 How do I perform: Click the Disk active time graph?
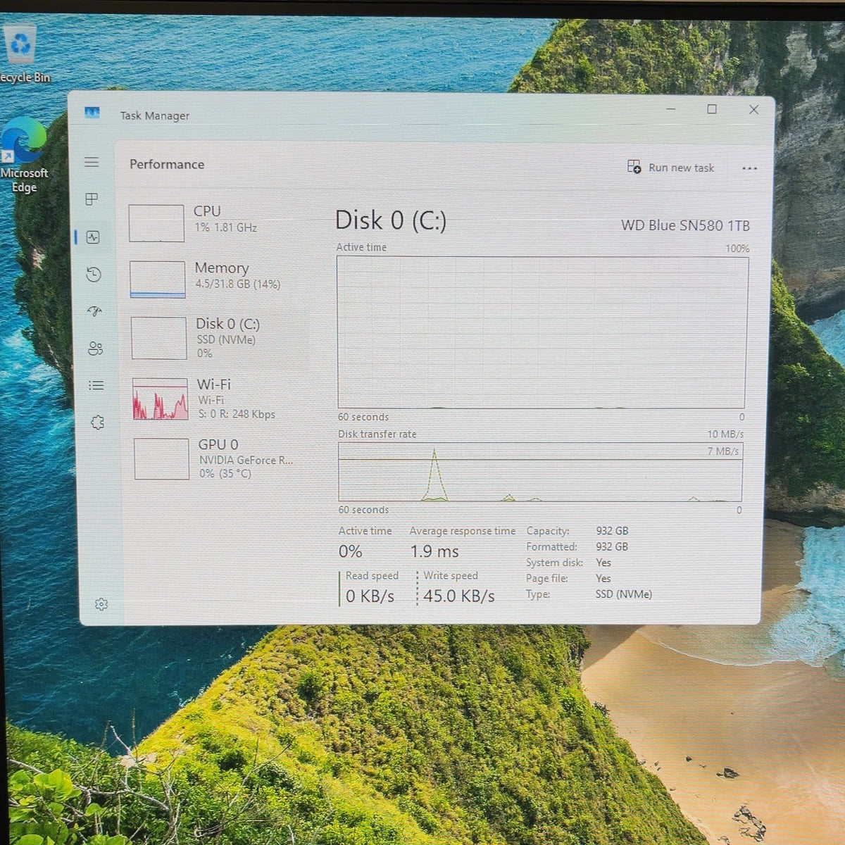click(542, 332)
